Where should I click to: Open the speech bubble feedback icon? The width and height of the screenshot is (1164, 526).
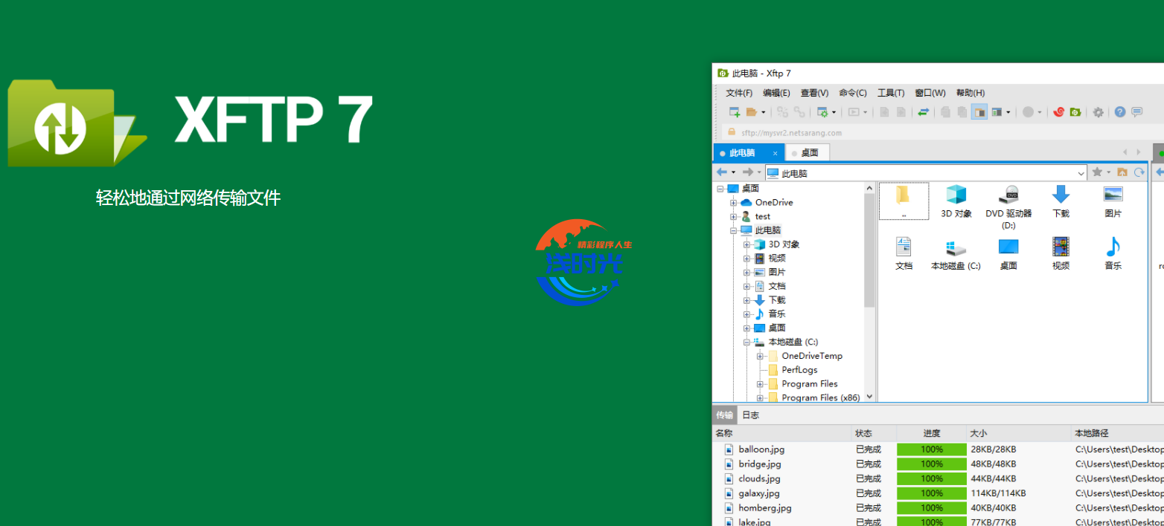[x=1137, y=112]
